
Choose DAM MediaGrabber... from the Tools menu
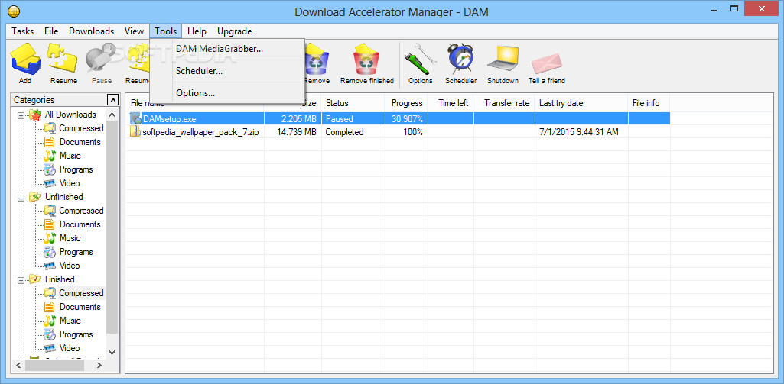click(x=227, y=49)
